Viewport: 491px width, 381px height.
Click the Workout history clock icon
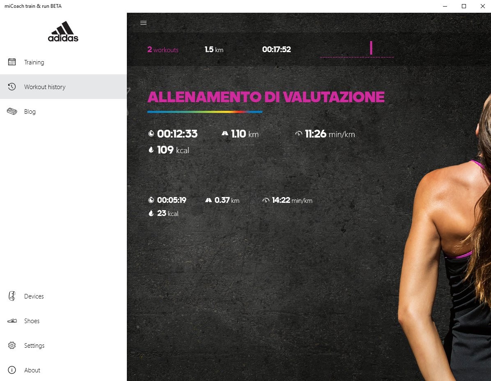(12, 87)
